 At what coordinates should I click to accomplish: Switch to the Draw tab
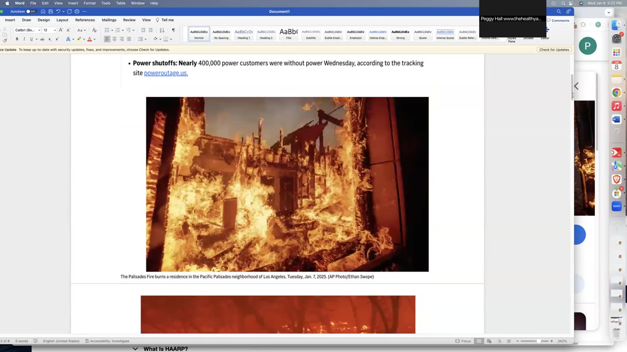click(26, 20)
